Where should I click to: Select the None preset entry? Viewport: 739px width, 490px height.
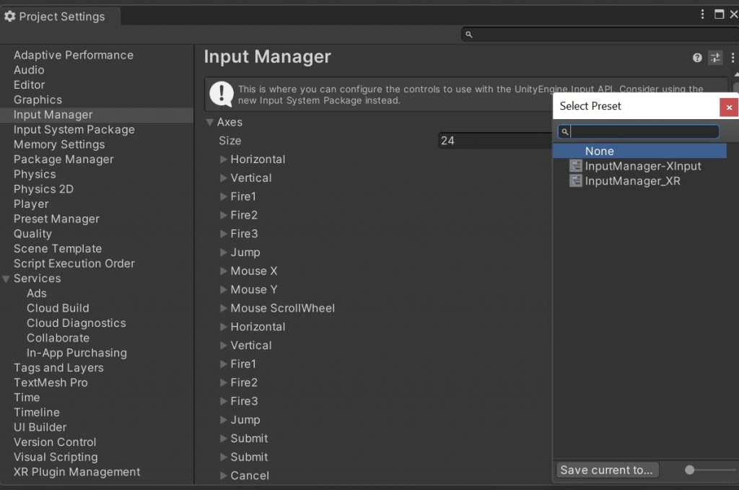tap(639, 151)
